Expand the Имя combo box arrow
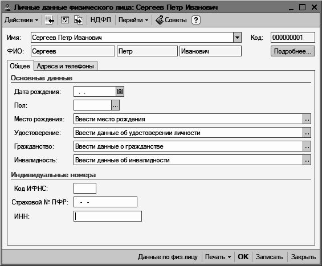 click(237, 38)
